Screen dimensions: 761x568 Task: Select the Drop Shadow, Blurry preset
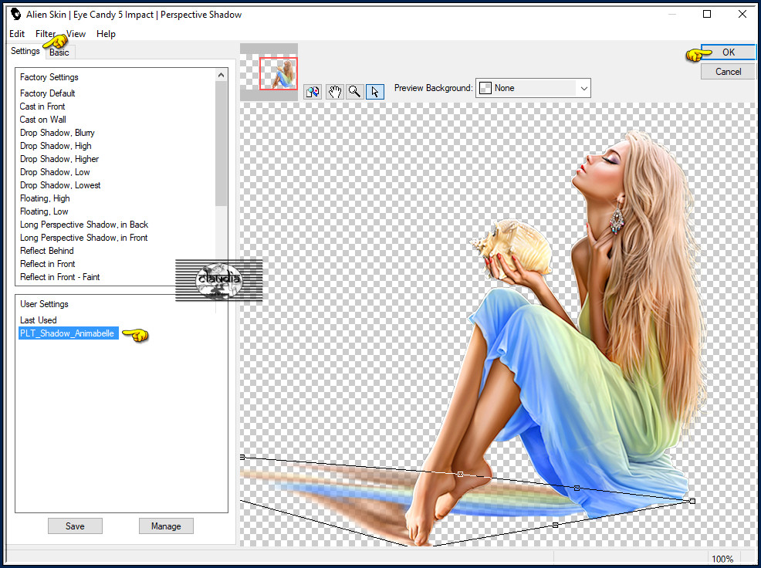pos(57,133)
